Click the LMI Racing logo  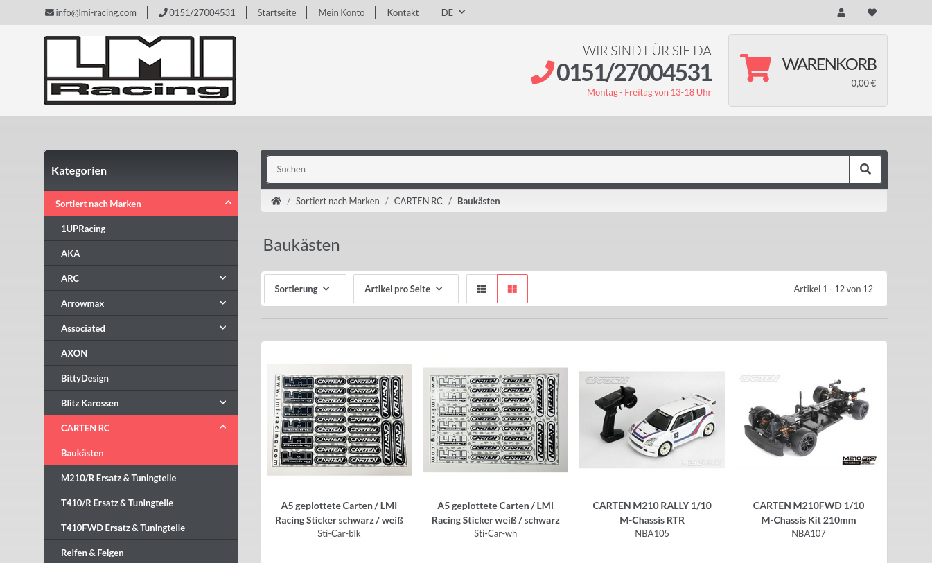pyautogui.click(x=140, y=71)
